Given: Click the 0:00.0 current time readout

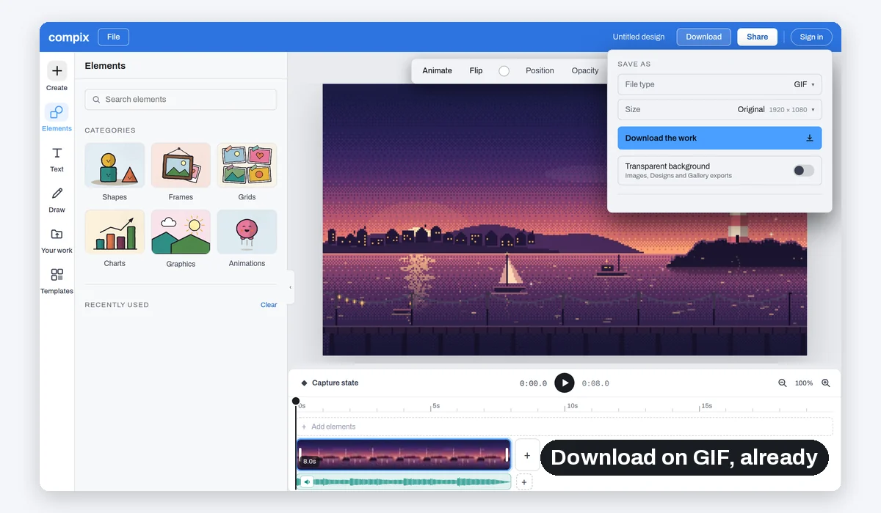Looking at the screenshot, I should 533,383.
